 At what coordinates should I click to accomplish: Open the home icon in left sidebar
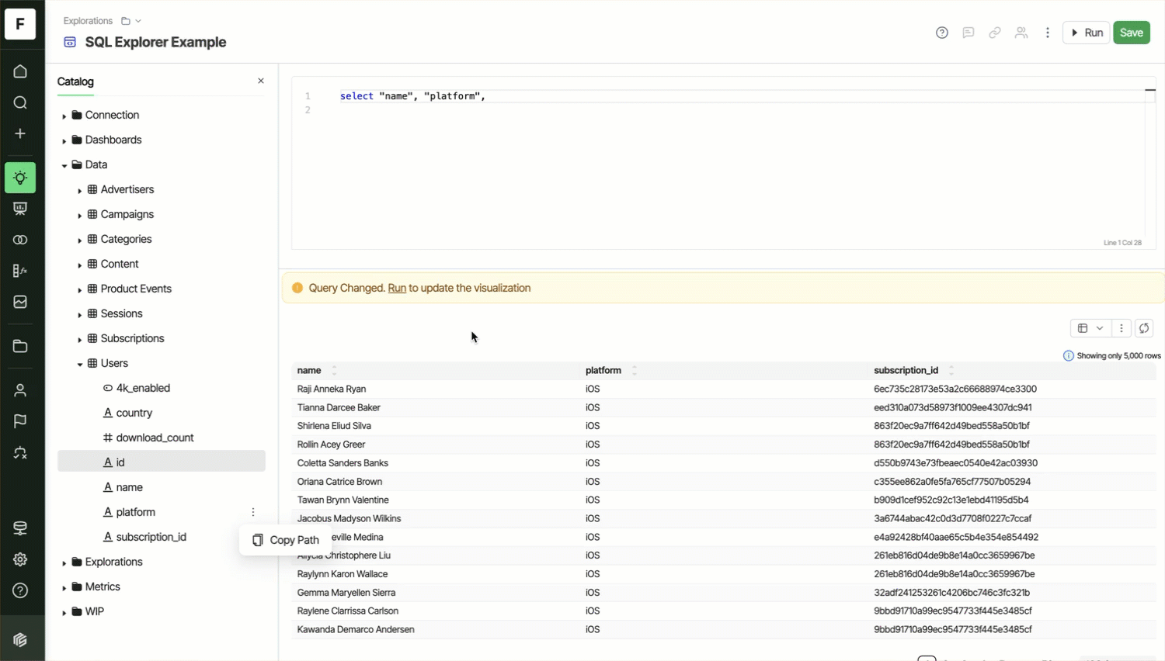click(x=20, y=71)
